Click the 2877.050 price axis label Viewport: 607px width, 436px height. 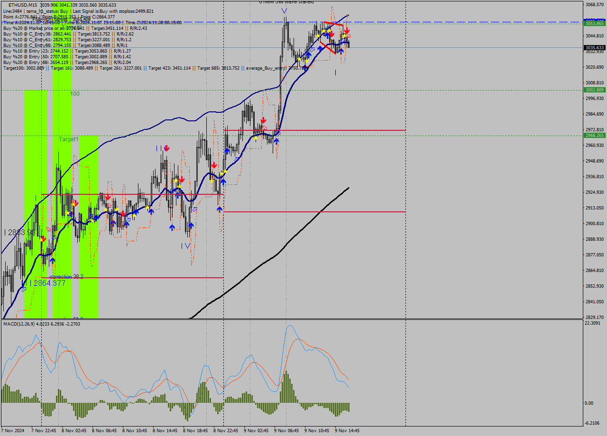(594, 254)
